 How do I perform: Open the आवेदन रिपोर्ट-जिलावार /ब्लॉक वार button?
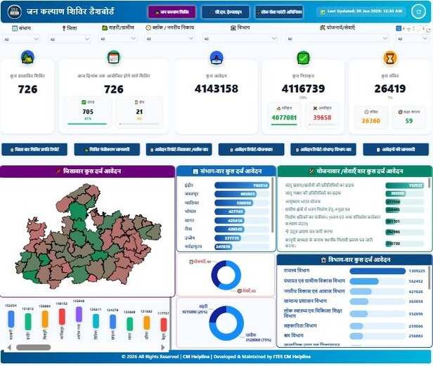[179, 150]
